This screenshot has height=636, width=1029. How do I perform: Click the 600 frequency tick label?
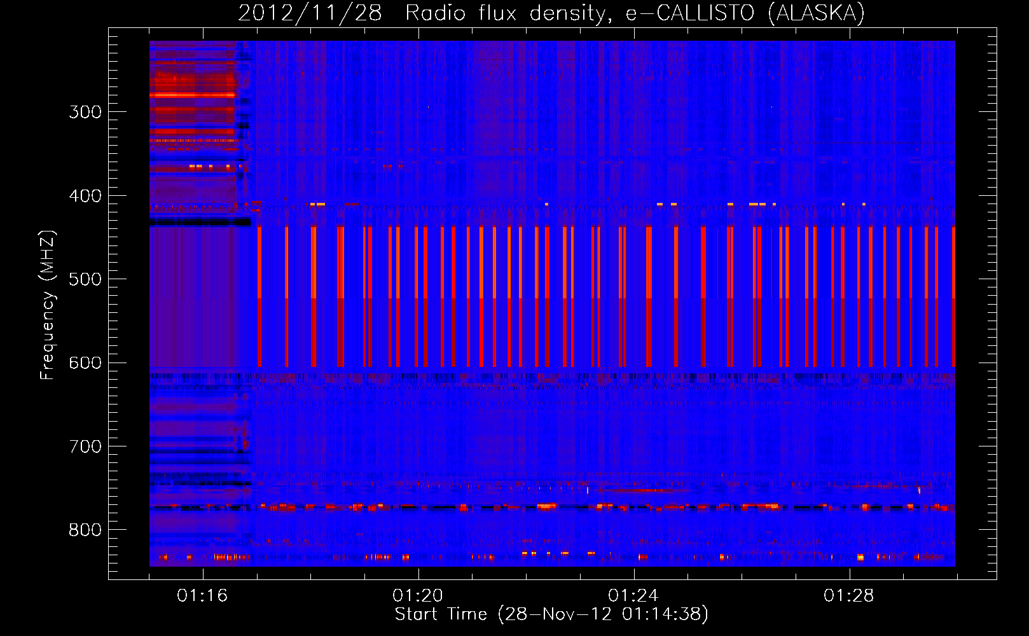click(x=85, y=363)
